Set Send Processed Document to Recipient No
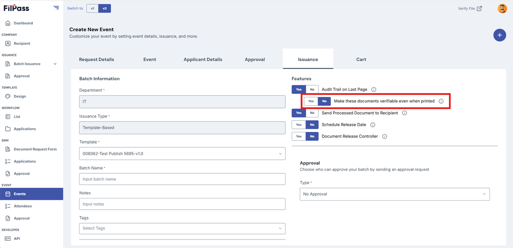The width and height of the screenshot is (513, 248). pos(312,113)
